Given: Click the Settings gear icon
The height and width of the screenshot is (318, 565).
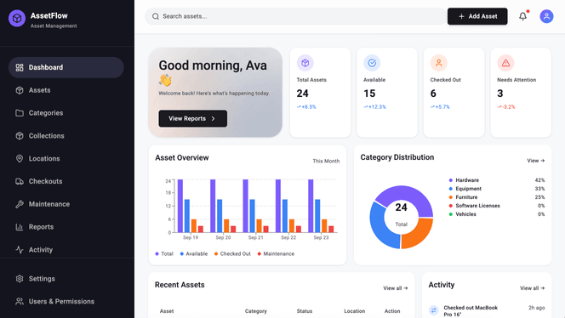Looking at the screenshot, I should (x=20, y=279).
